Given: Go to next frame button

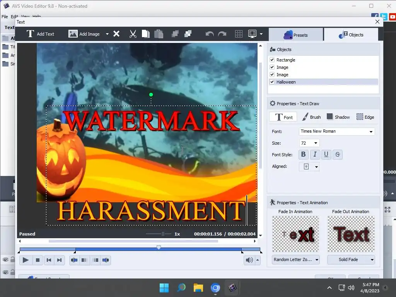Looking at the screenshot, I should pyautogui.click(x=59, y=260).
